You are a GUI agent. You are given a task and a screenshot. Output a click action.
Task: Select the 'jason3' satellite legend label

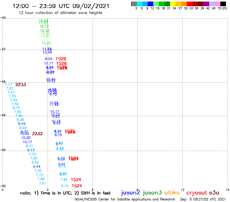pyautogui.click(x=152, y=193)
